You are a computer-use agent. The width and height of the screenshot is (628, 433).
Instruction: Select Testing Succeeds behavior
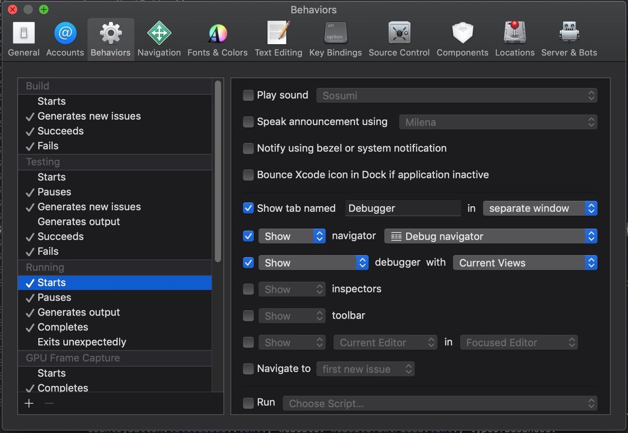[115, 236]
